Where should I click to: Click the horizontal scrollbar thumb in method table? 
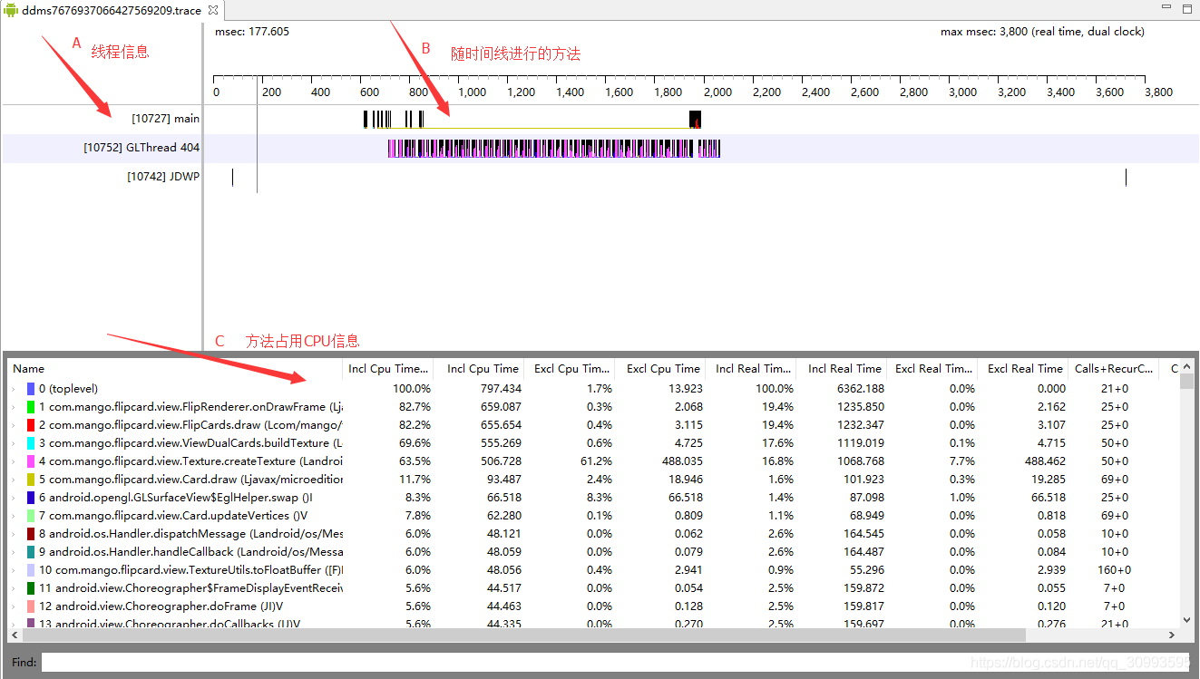[523, 635]
